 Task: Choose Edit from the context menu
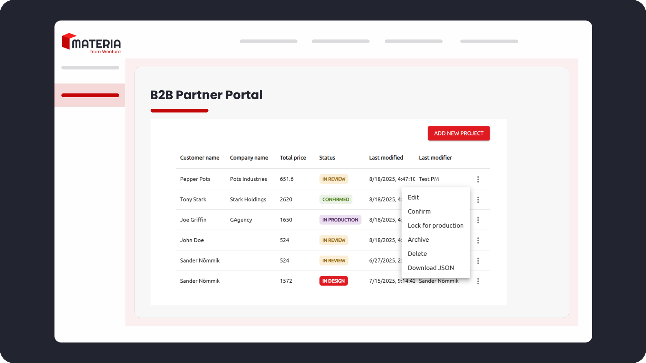[413, 197]
